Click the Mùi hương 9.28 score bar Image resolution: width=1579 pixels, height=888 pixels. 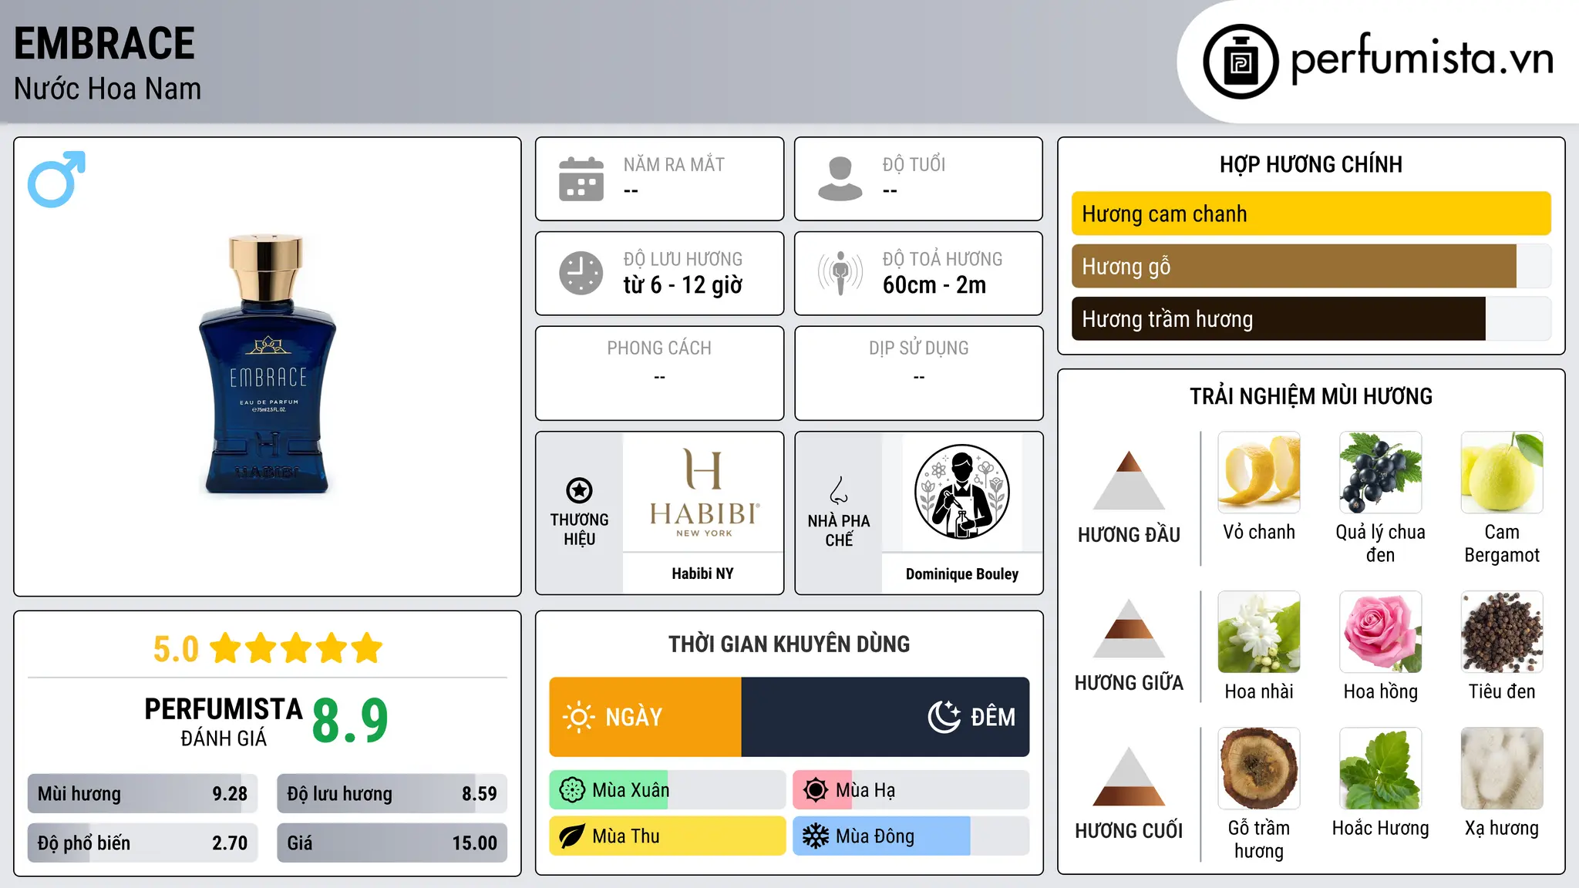143,793
